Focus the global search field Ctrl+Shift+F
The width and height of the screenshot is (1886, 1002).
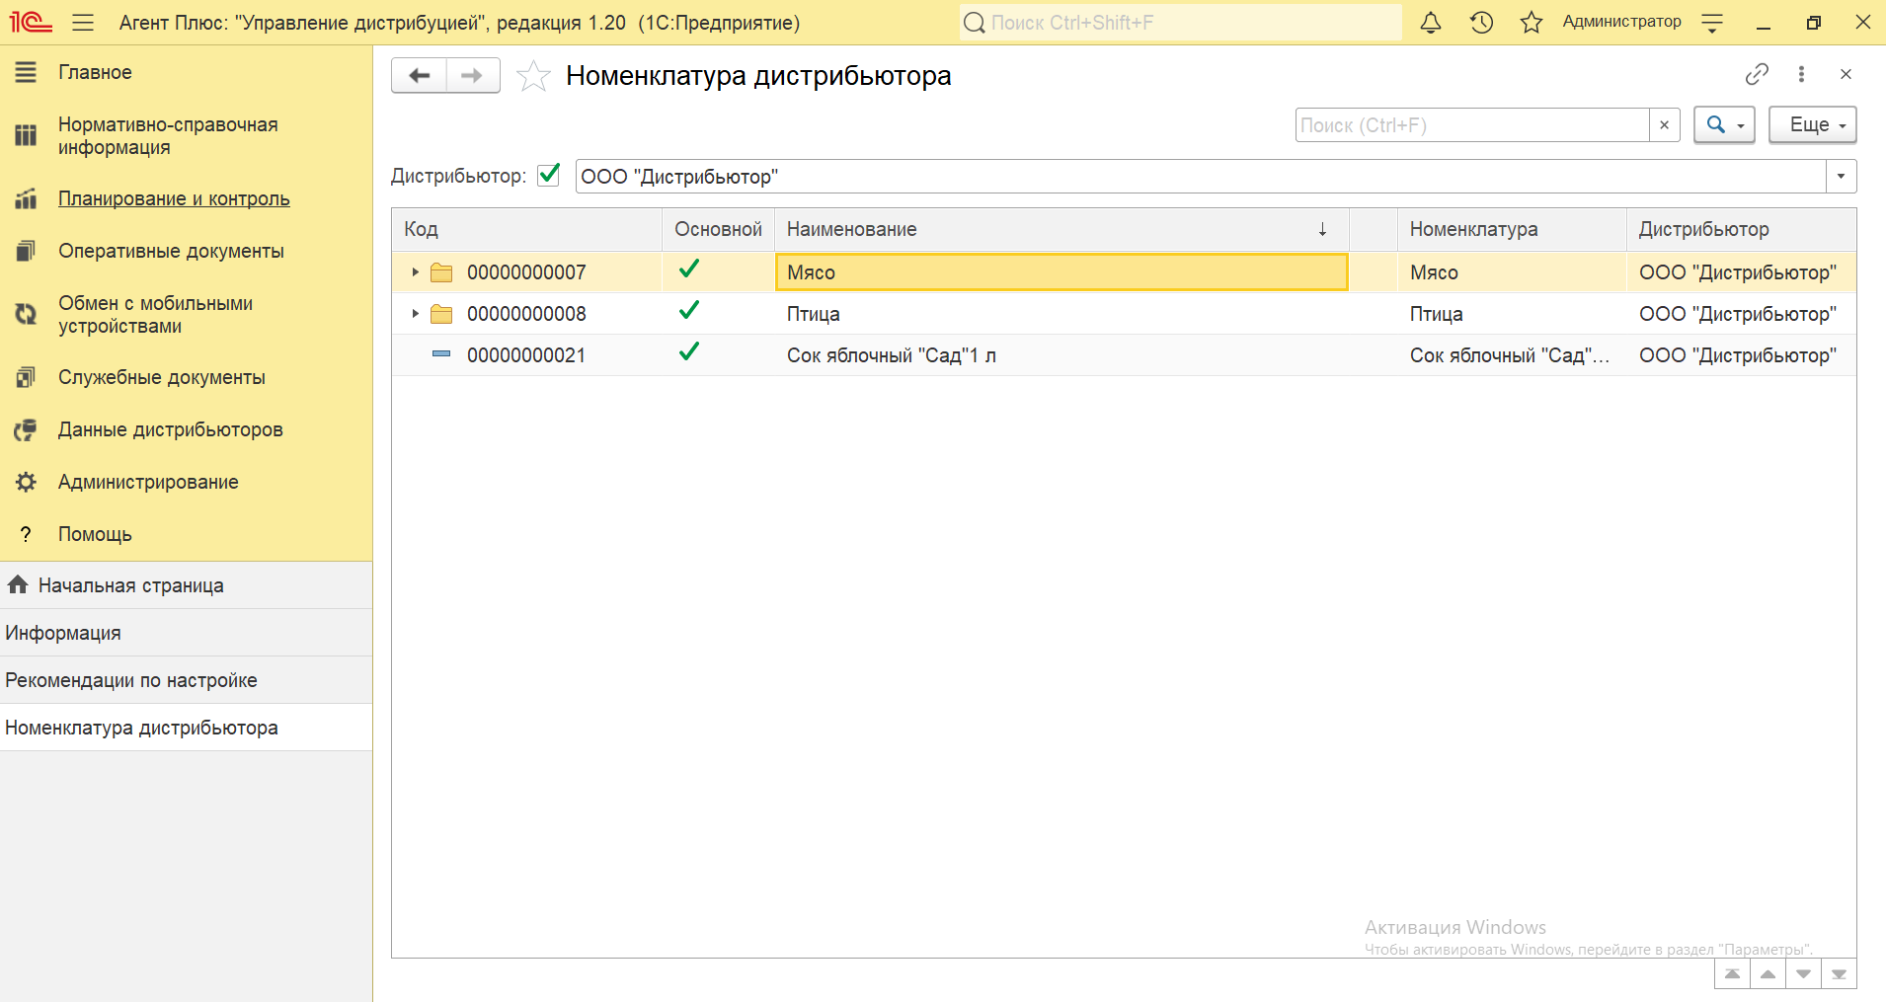[x=1180, y=22]
